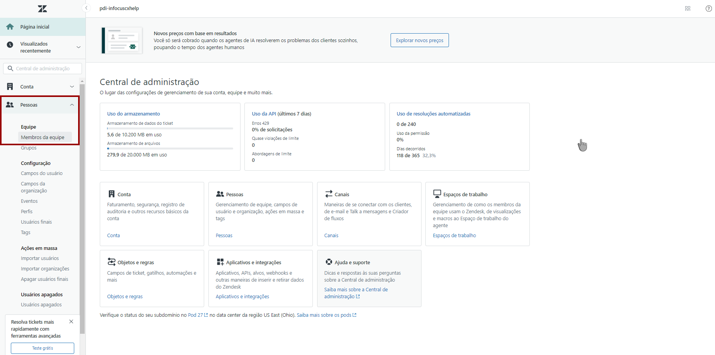Click the Zendesk logo icon
This screenshot has width=715, height=355.
43,8
